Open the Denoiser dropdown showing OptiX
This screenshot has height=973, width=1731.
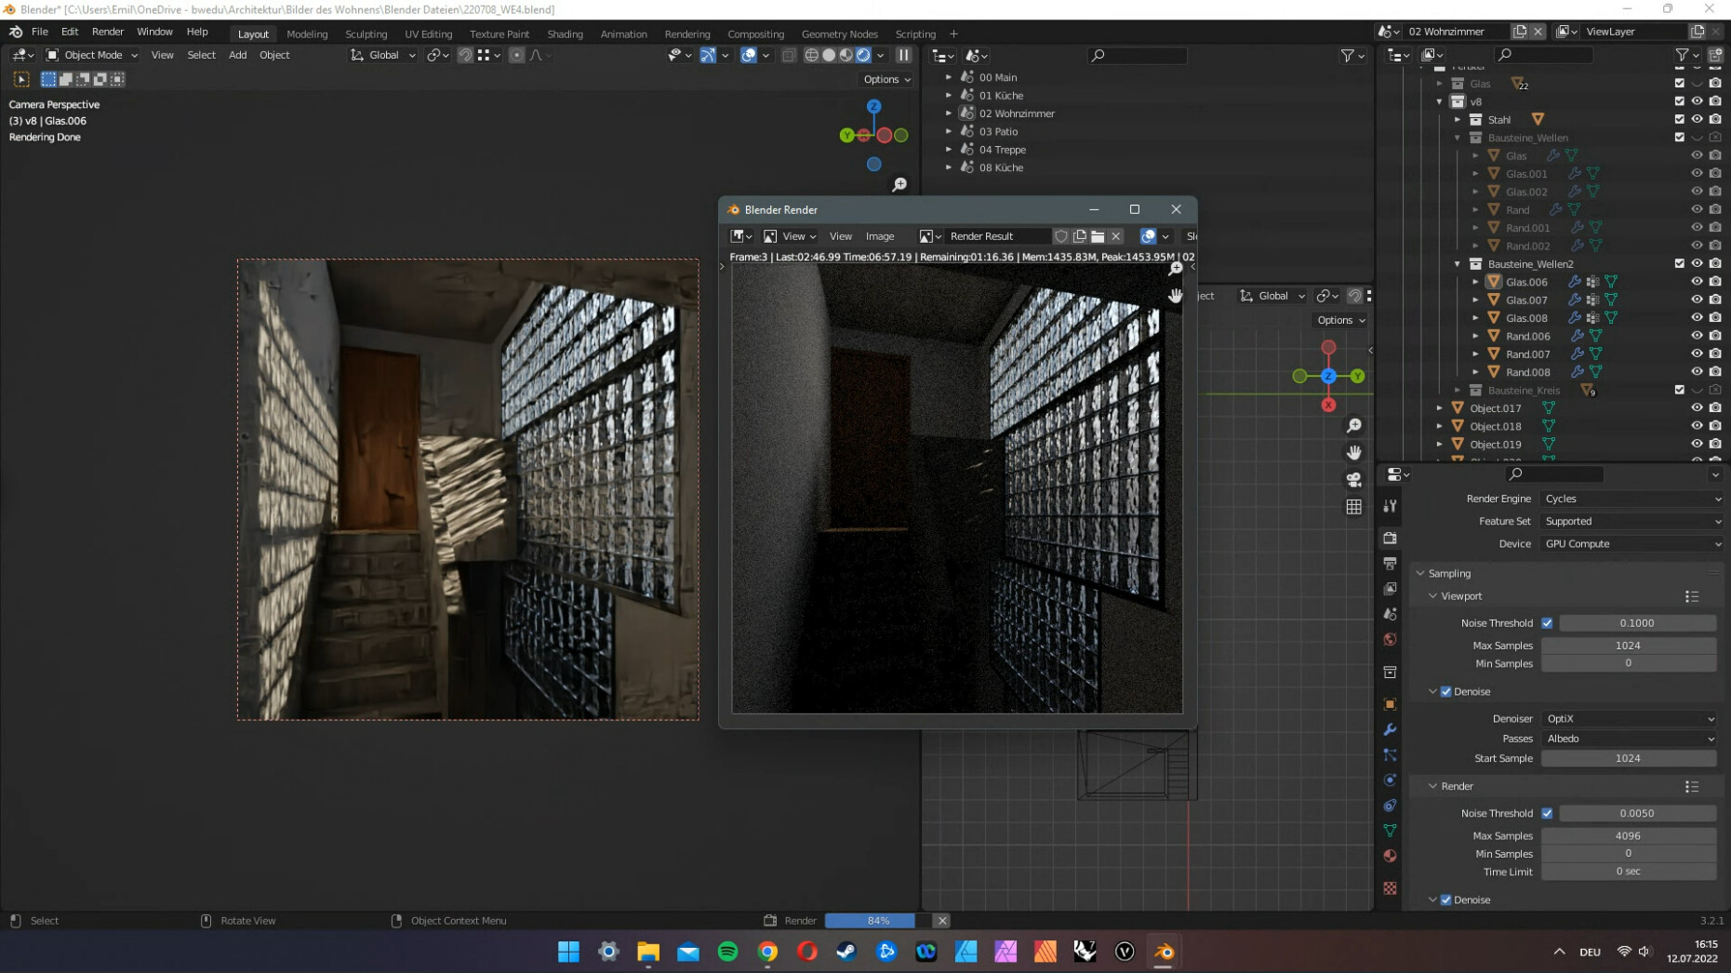(x=1628, y=718)
